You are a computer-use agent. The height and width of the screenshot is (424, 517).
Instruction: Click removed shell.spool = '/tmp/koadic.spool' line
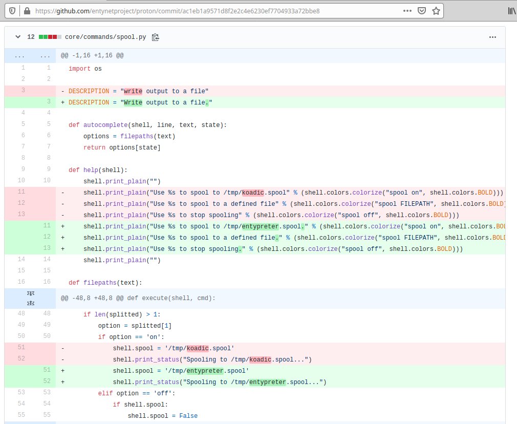click(x=255, y=348)
